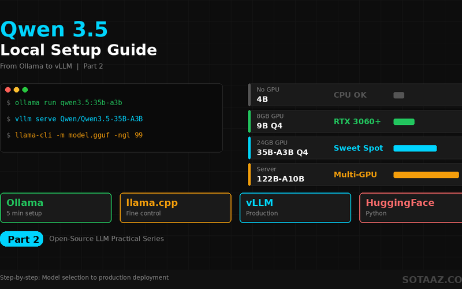462x289 pixels.
Task: Click the 'Sweet Spot' label
Action: pos(358,148)
